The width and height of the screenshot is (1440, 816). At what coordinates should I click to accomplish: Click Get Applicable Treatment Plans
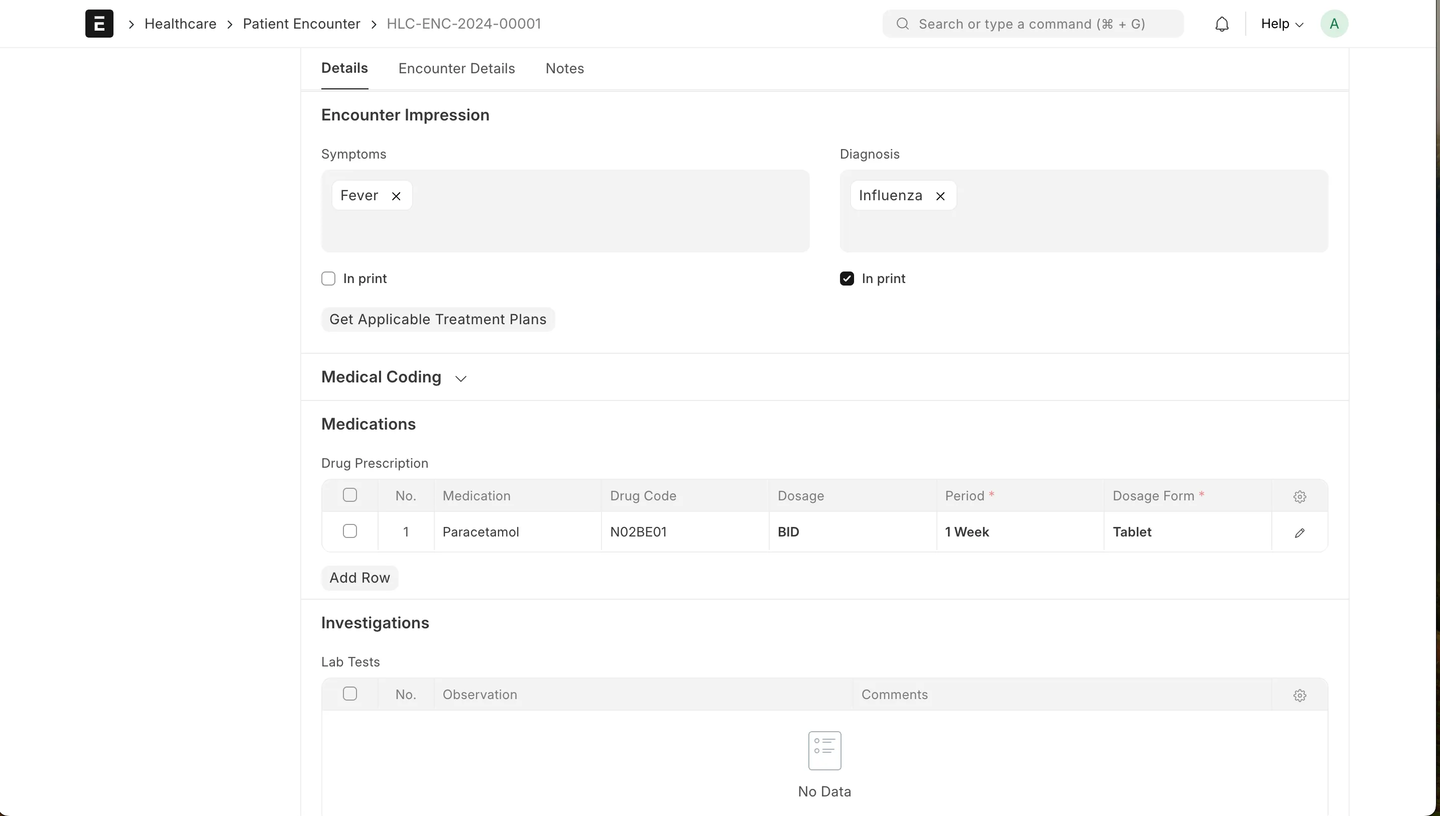(x=438, y=319)
